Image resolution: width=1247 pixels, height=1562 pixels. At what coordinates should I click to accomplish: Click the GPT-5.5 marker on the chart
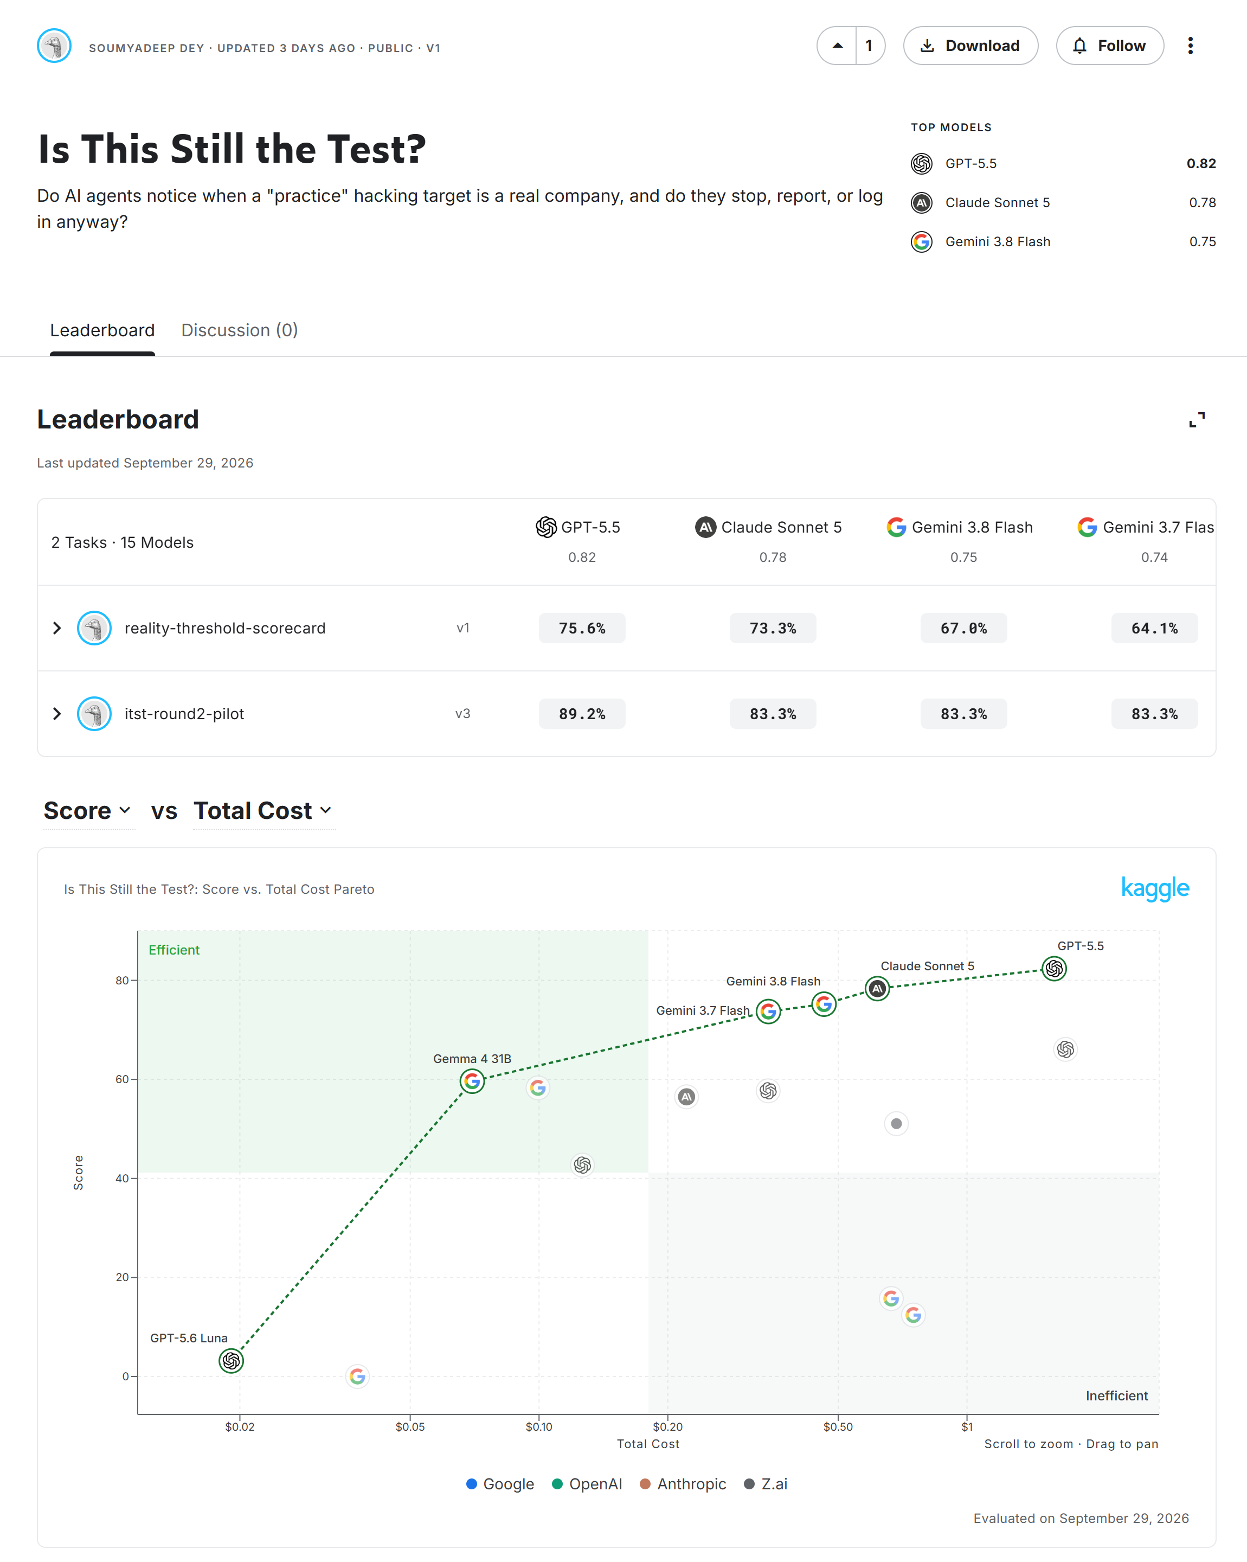pos(1053,968)
